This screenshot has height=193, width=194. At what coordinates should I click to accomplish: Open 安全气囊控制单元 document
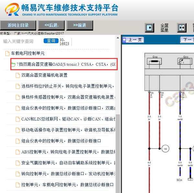tap(68, 163)
